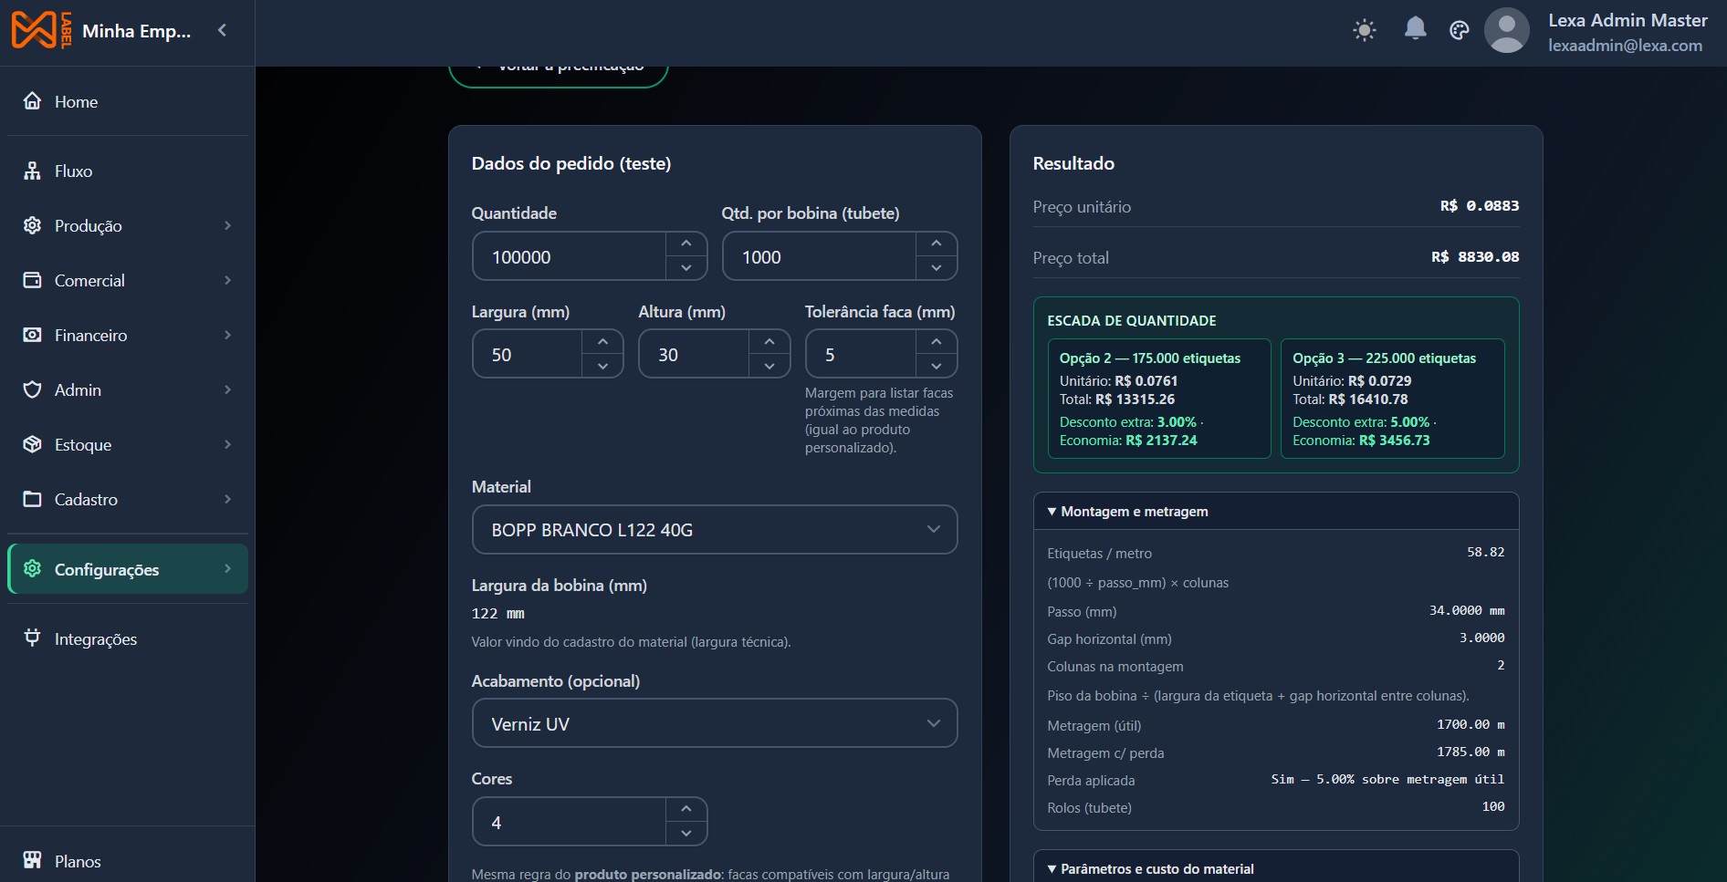This screenshot has height=882, width=1727.
Task: Click the Home house icon
Action: pos(32,100)
